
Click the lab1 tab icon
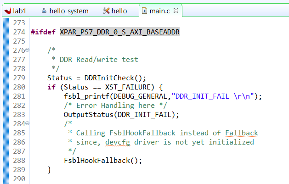[x=8, y=11]
